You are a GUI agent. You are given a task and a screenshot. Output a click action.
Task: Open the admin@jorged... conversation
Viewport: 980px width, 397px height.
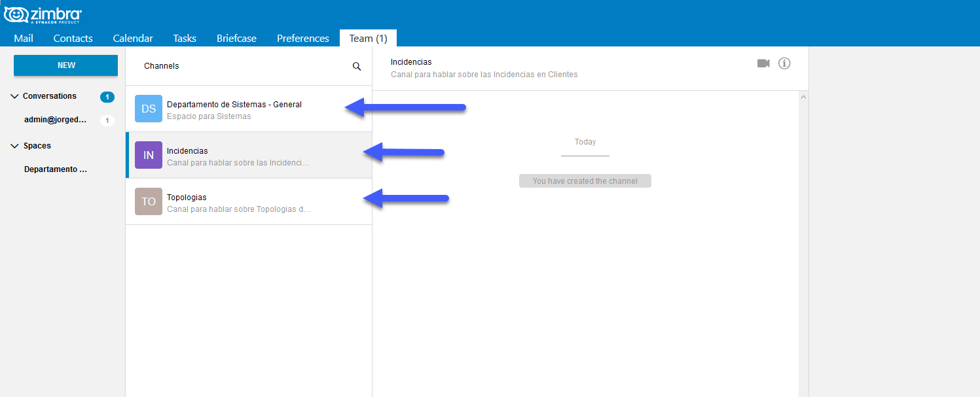click(x=56, y=120)
